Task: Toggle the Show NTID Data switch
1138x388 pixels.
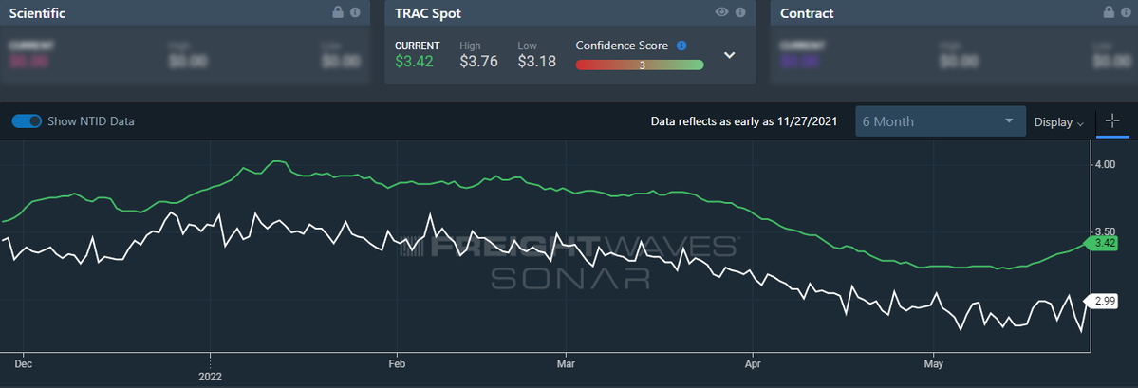Action: 27,121
